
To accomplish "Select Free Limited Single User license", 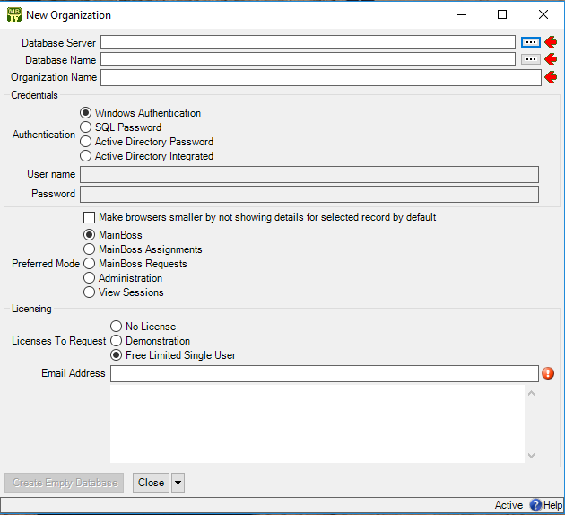I will 173,355.
